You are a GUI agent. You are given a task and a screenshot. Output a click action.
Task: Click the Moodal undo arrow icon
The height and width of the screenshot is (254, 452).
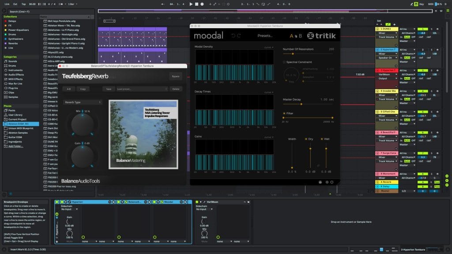(x=233, y=36)
